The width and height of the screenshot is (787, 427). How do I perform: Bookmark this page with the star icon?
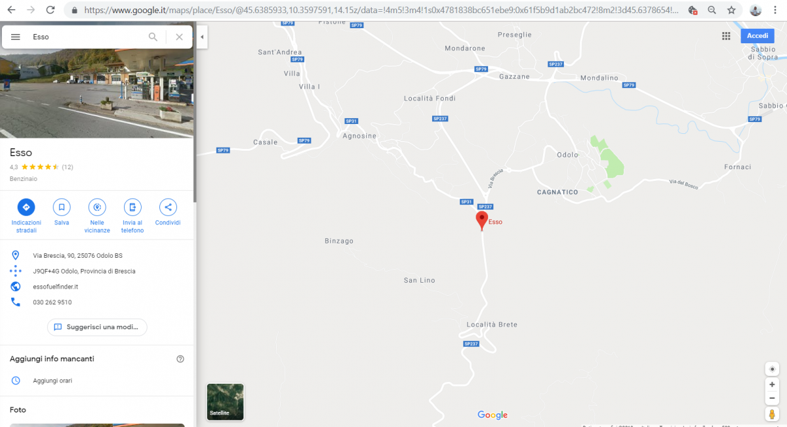coord(731,10)
